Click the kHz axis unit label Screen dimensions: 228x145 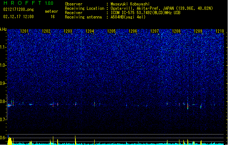click(3, 29)
